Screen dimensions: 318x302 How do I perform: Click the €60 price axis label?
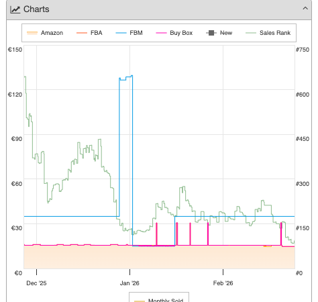coord(17,184)
